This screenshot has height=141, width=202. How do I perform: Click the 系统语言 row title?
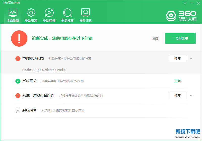(x=30, y=110)
